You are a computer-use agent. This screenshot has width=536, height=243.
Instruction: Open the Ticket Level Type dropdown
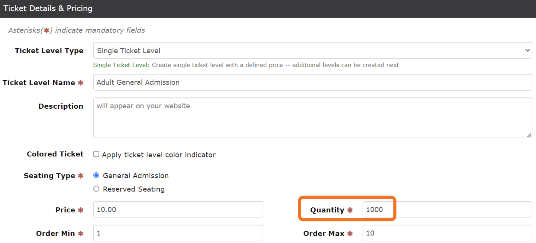tap(312, 51)
